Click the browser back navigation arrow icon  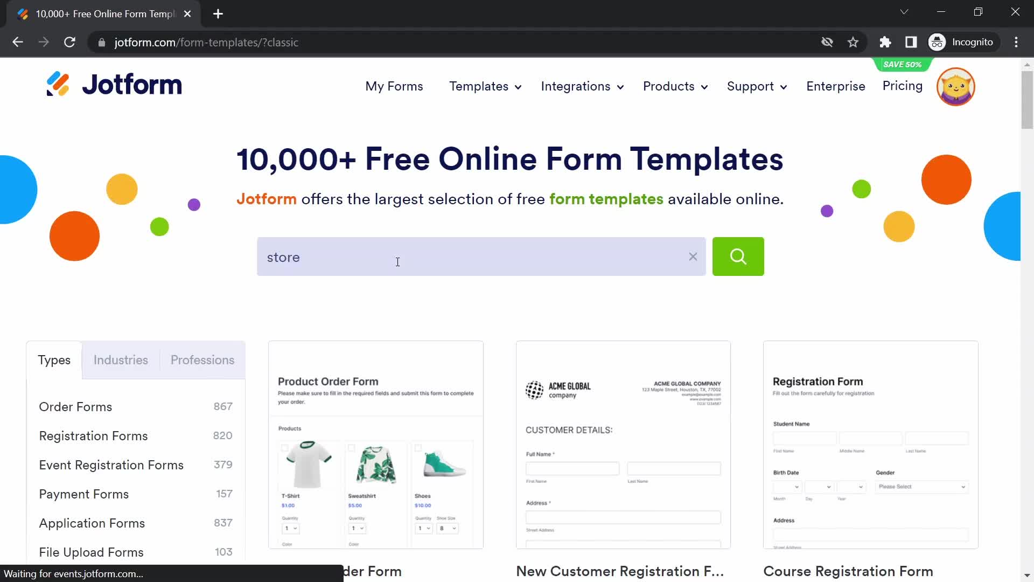point(18,42)
